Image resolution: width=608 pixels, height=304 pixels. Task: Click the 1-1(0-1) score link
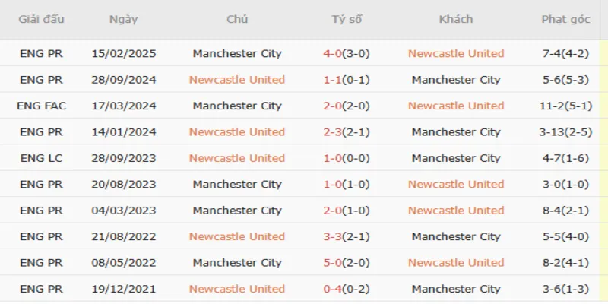347,80
